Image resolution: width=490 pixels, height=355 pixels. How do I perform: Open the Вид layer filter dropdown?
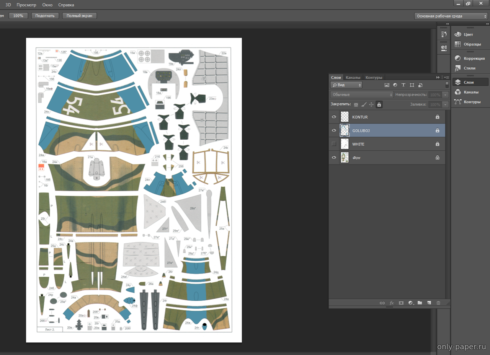[x=346, y=85]
